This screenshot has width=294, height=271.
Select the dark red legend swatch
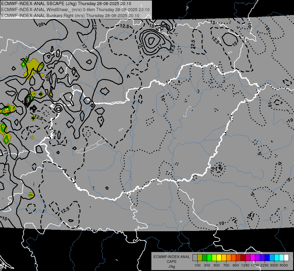[243, 257]
